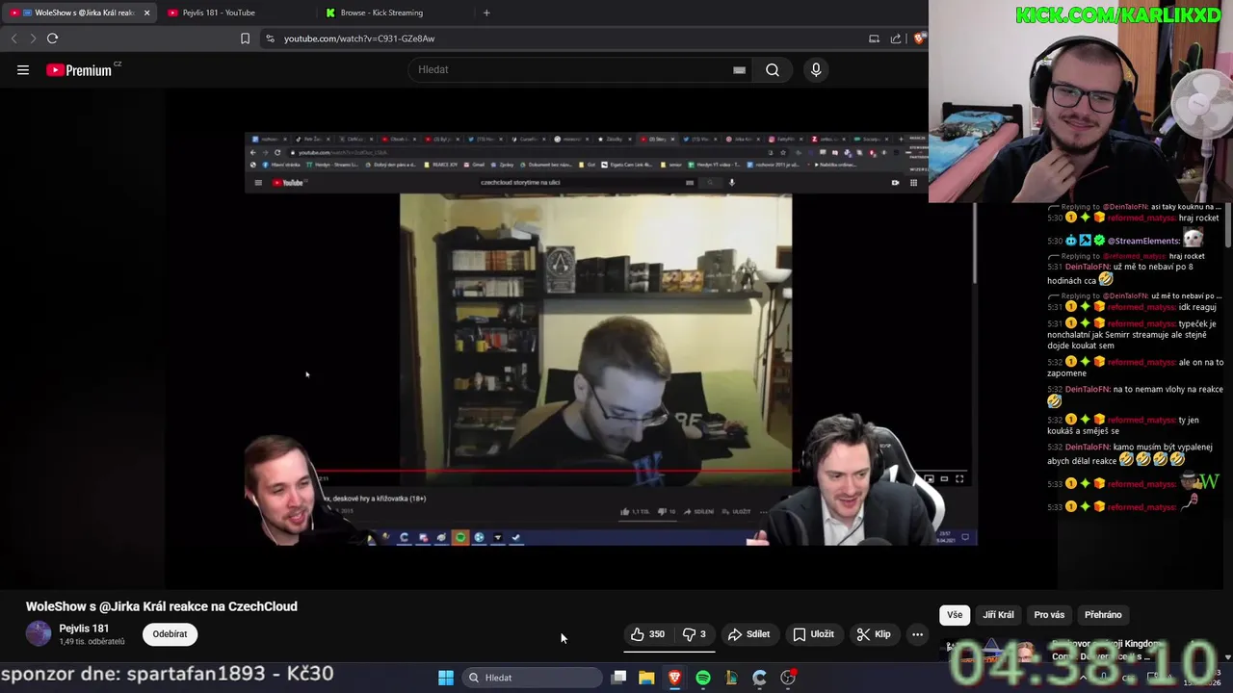The width and height of the screenshot is (1233, 693).
Task: Open Pejvlis 181 channel avatar
Action: [39, 633]
